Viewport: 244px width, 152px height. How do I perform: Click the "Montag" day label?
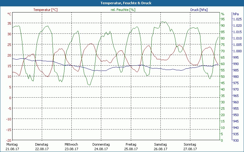click(12, 144)
